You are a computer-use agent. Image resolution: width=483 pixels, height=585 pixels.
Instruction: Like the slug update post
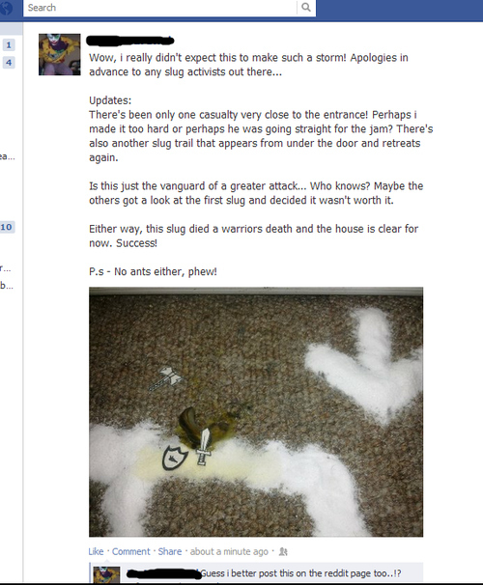point(96,551)
